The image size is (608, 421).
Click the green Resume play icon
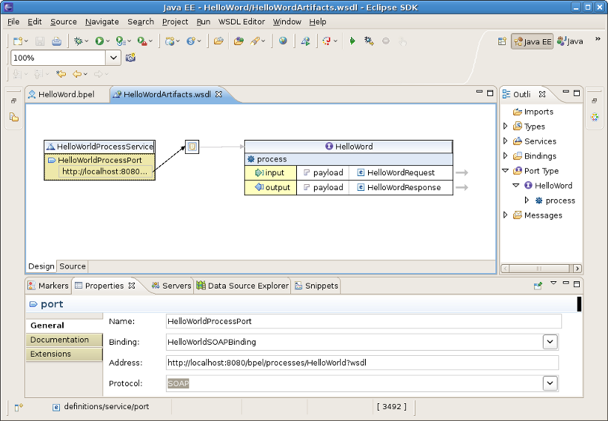point(352,41)
